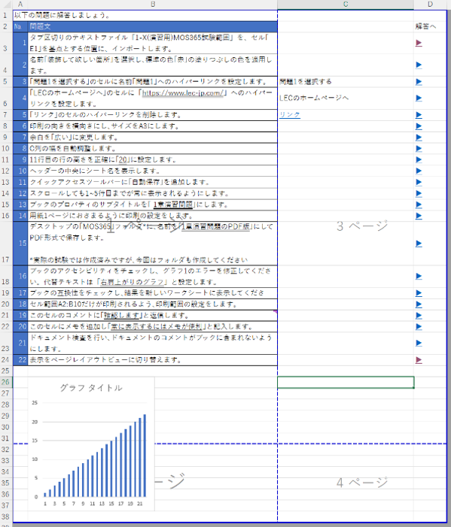Select row 38 header
Viewport: 451px width, 527px height.
[6, 516]
